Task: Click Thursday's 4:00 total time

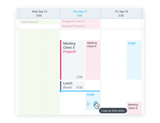Action: coord(79,15)
